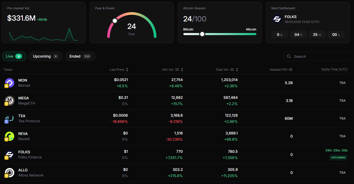The image size is (354, 184).
Task: Sort the Total Vol. column
Action: point(237,69)
